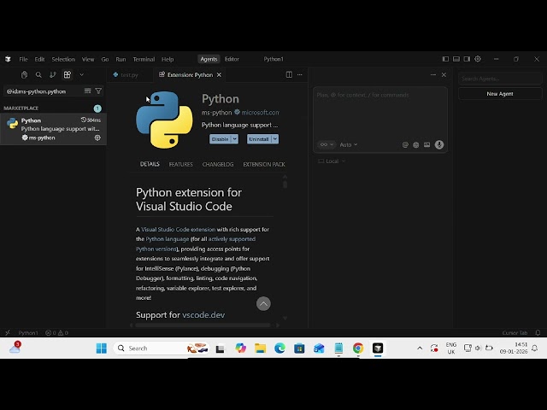Viewport: 547px width, 410px height.
Task: Click the Marketplace result count badge
Action: click(x=97, y=108)
